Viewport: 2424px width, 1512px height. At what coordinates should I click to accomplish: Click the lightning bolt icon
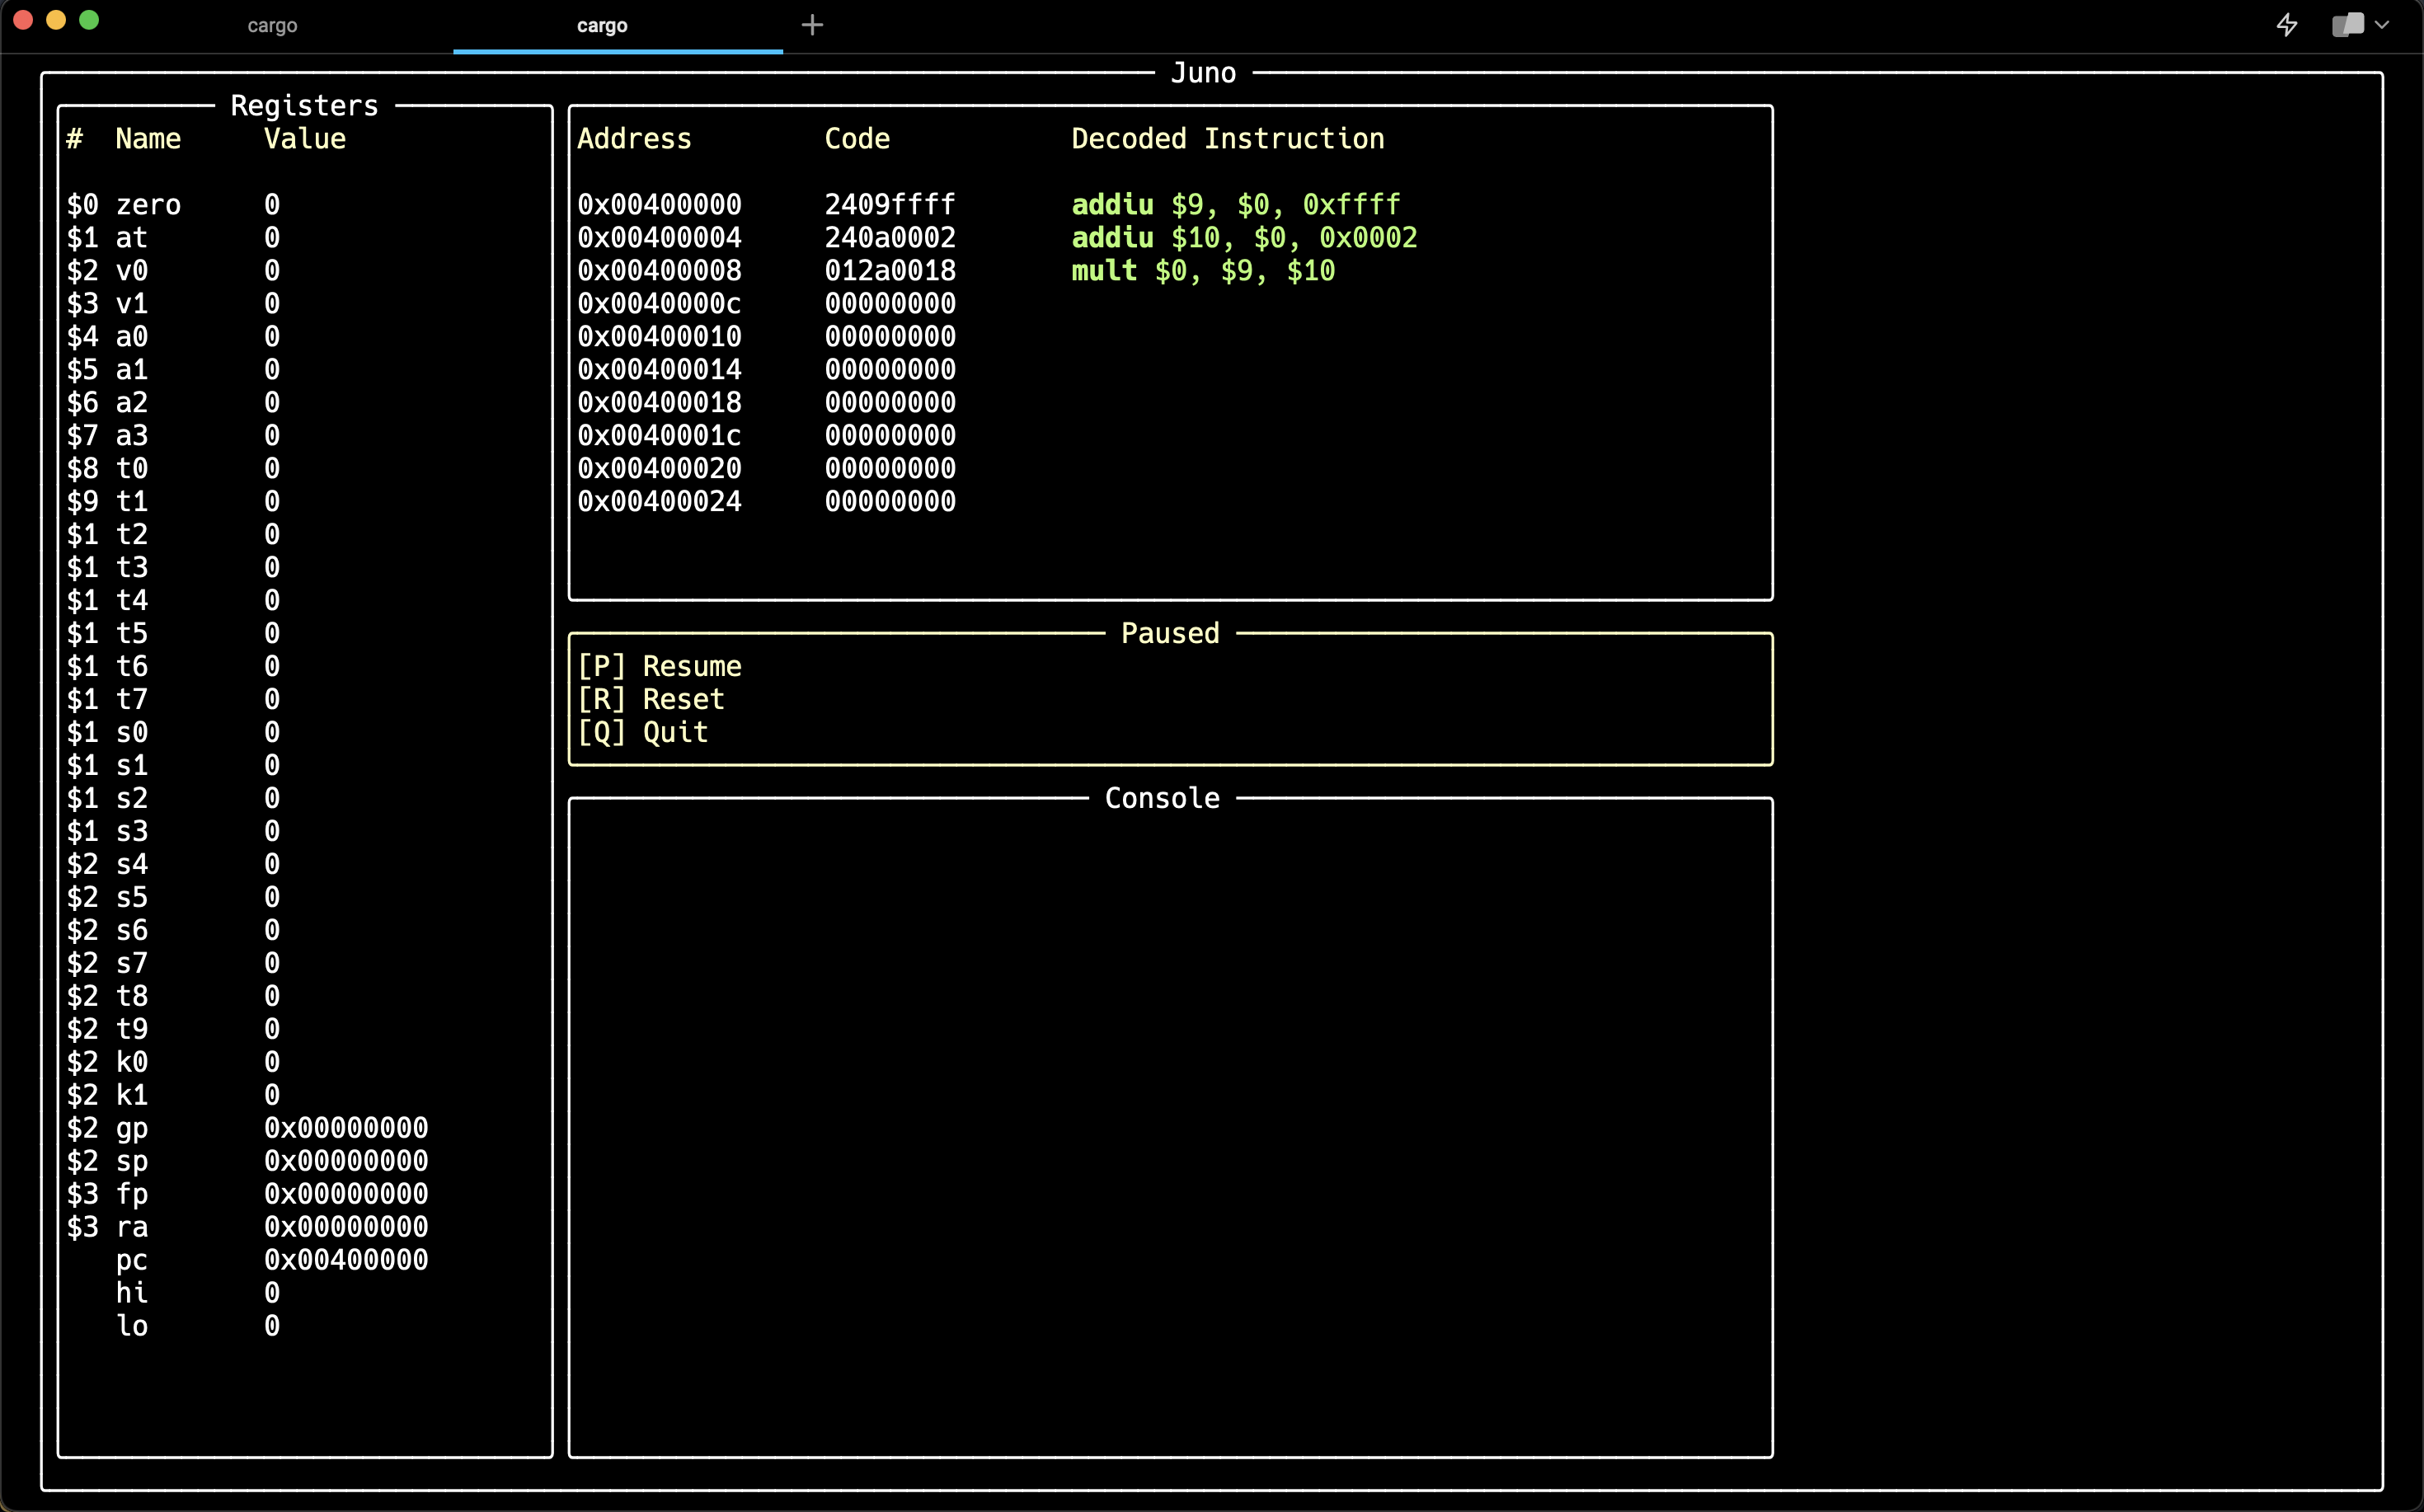[x=2287, y=25]
